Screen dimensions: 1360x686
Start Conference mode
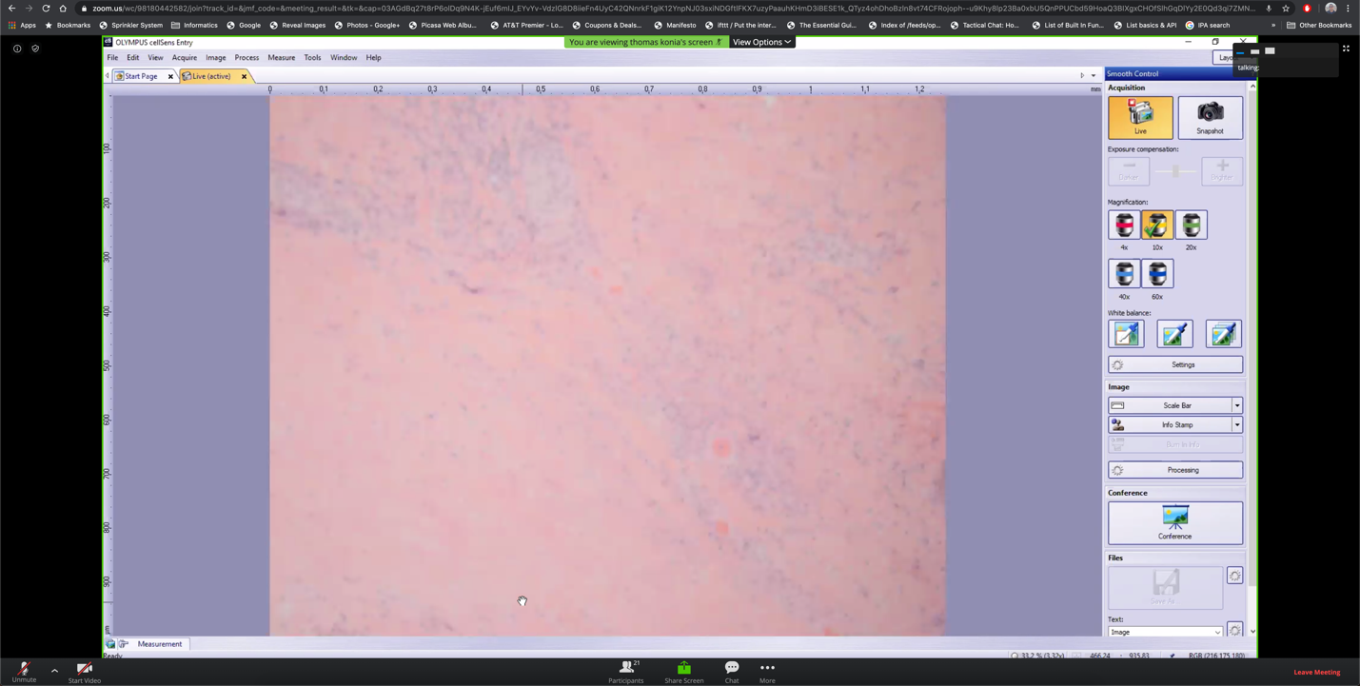point(1174,522)
